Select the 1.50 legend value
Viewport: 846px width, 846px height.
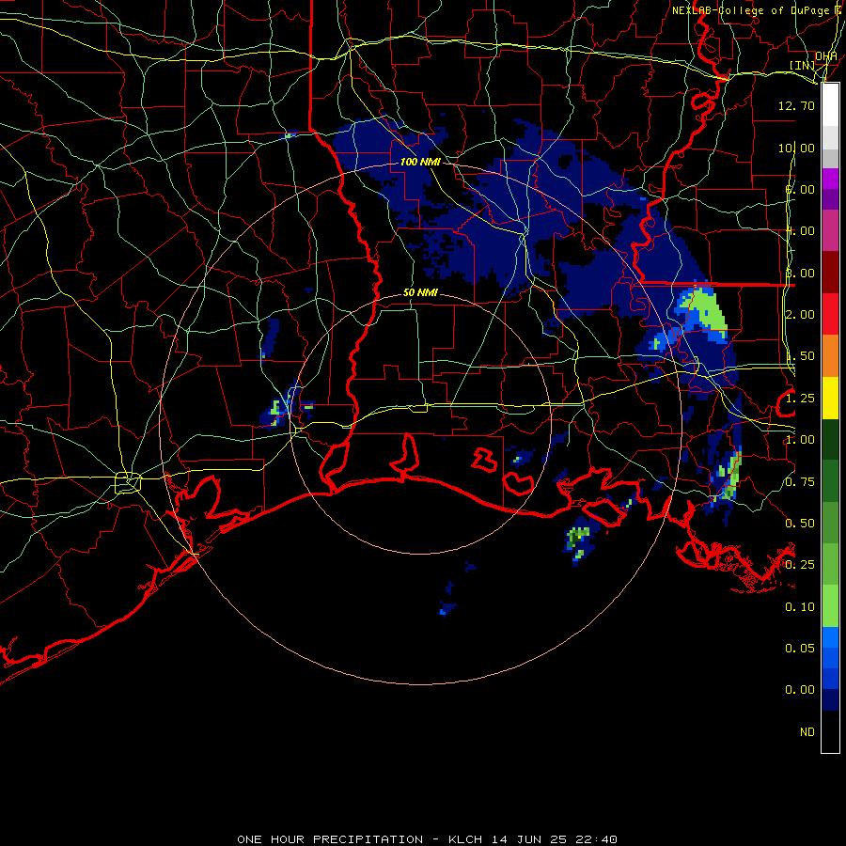(800, 356)
